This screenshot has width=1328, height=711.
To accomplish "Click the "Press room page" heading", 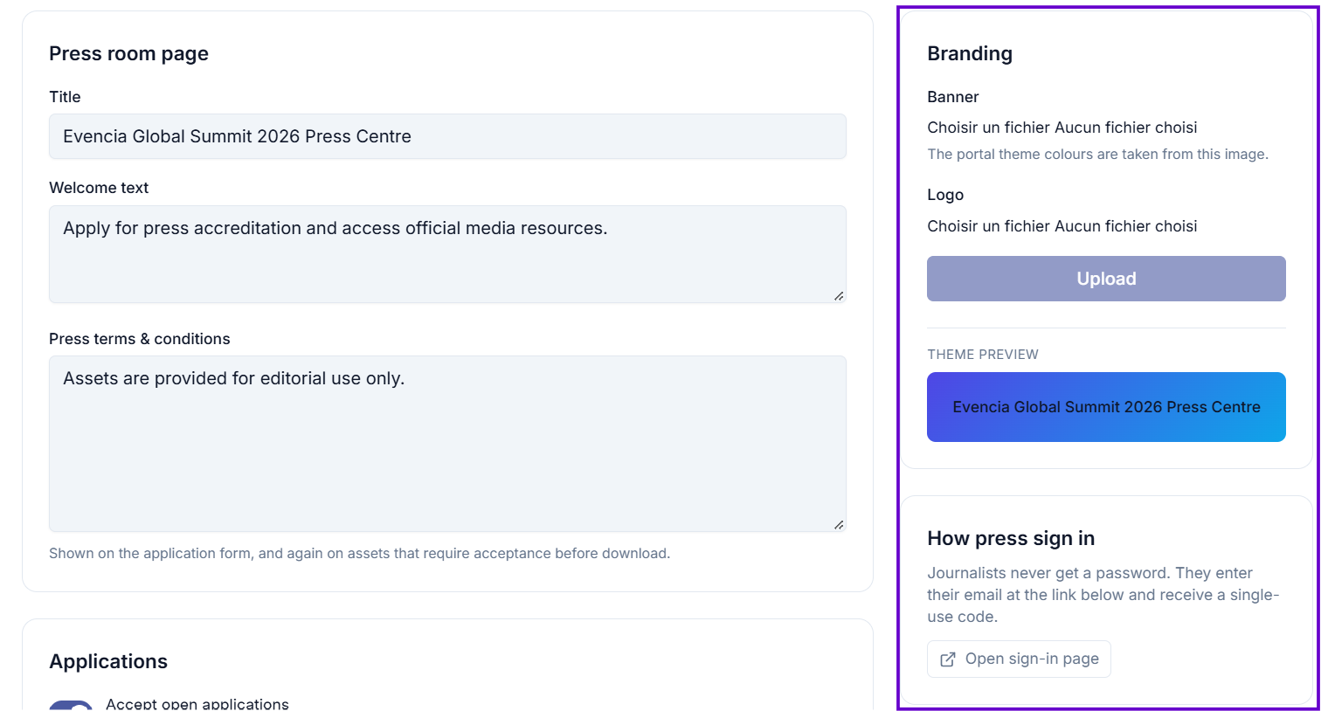I will coord(128,53).
